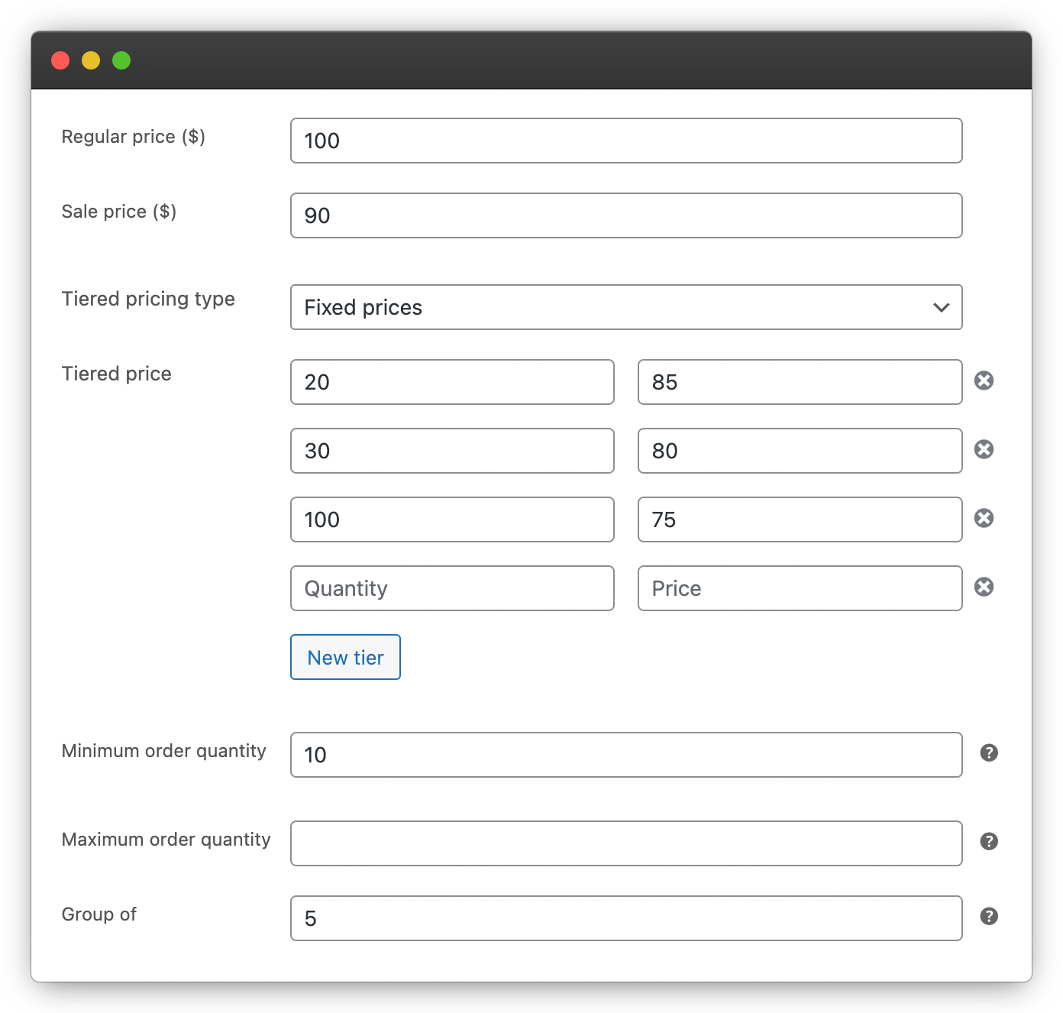Remove the 30-quantity pricing tier
1063x1013 pixels.
[x=984, y=449]
